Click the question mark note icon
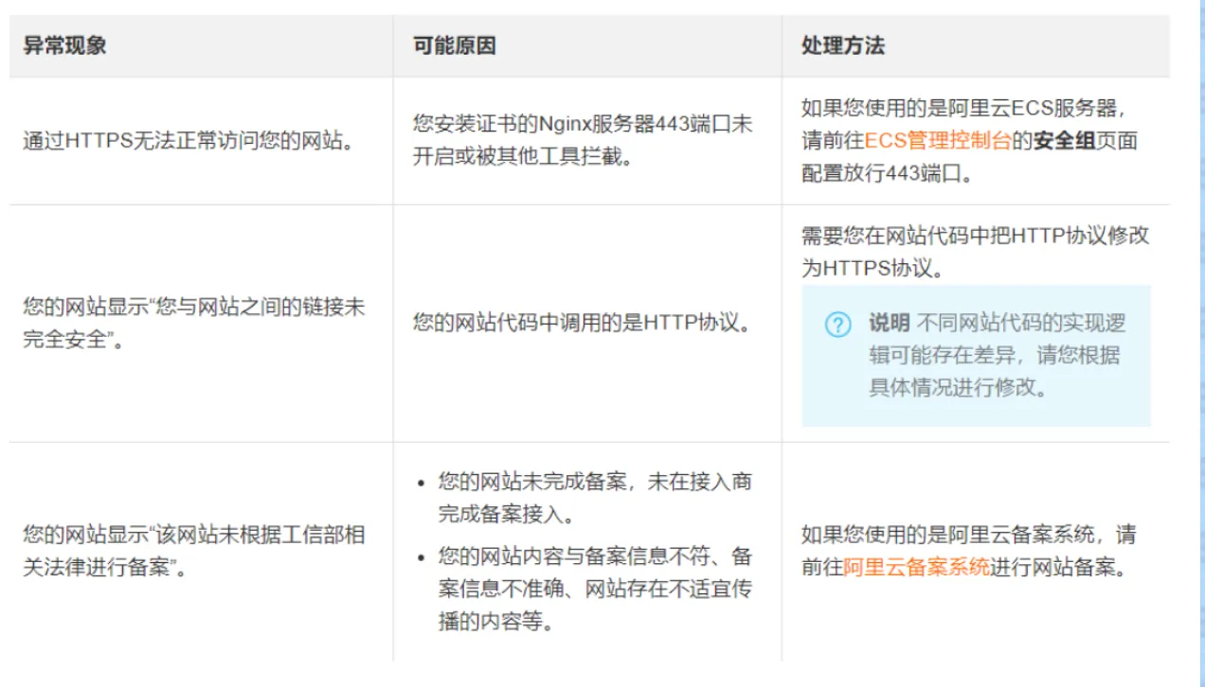This screenshot has width=1205, height=687. click(x=837, y=325)
